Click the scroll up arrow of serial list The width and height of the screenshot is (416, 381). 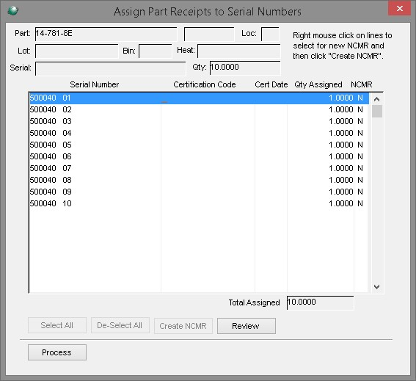click(376, 99)
